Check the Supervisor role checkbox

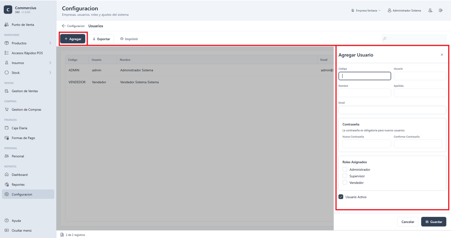(x=345, y=176)
